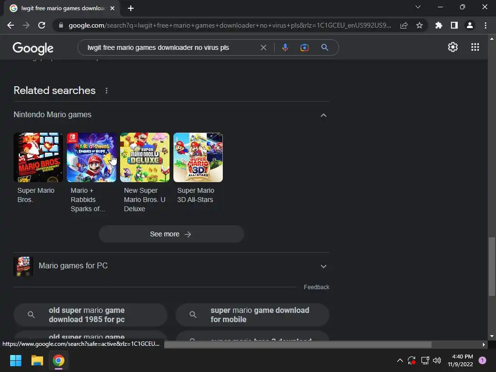Viewport: 496px width, 372px height.
Task: Open network status tray icon
Action: tap(425, 360)
